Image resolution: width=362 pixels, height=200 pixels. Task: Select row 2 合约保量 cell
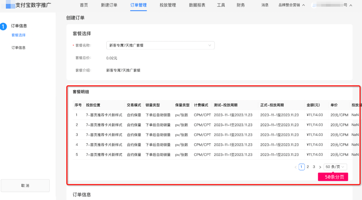click(134, 125)
